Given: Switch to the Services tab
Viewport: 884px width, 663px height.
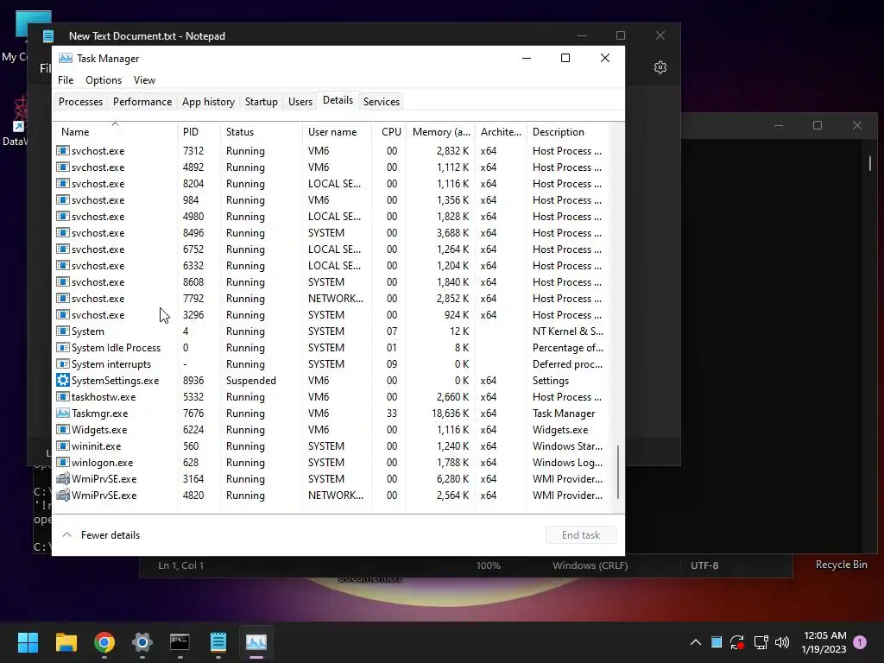Looking at the screenshot, I should pyautogui.click(x=381, y=102).
